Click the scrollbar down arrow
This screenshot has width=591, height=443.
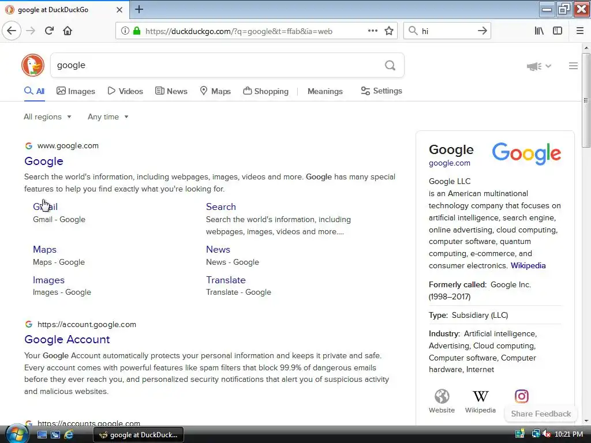[586, 421]
